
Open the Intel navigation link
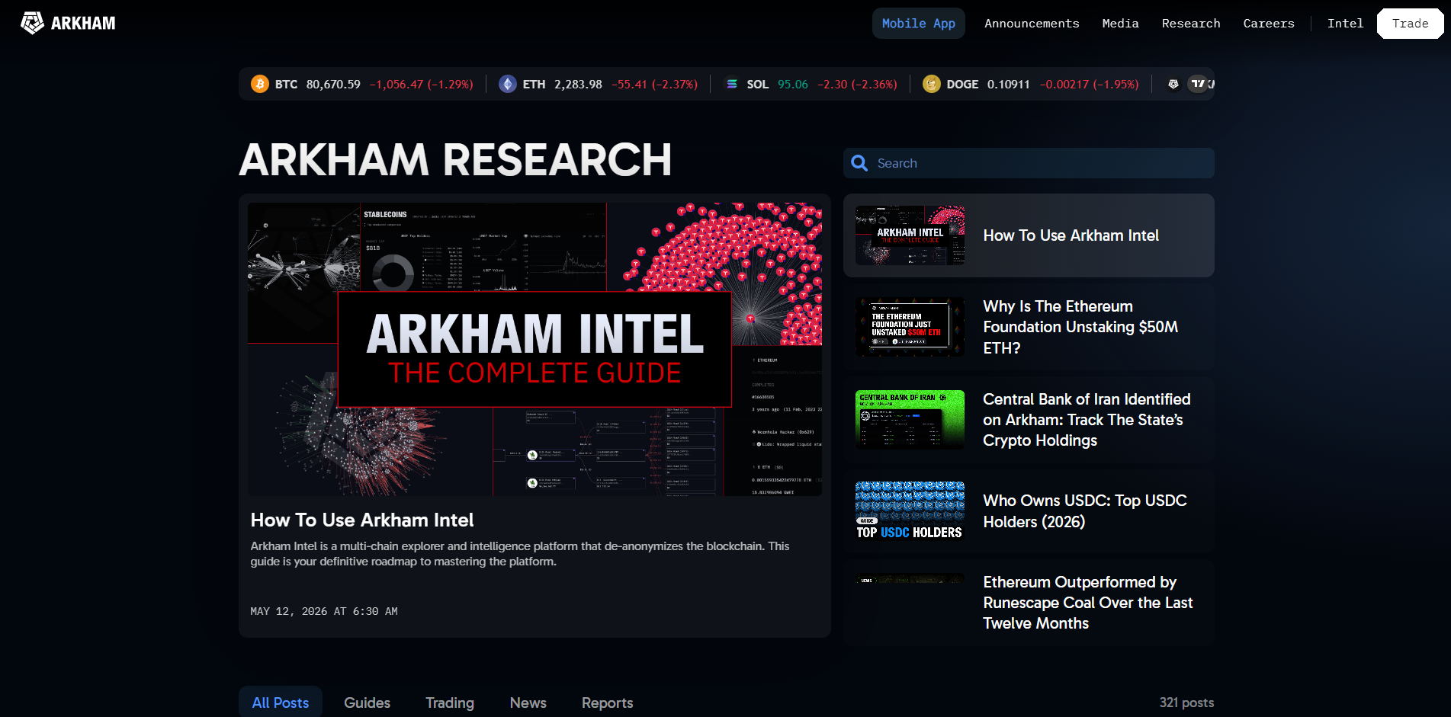click(1345, 23)
